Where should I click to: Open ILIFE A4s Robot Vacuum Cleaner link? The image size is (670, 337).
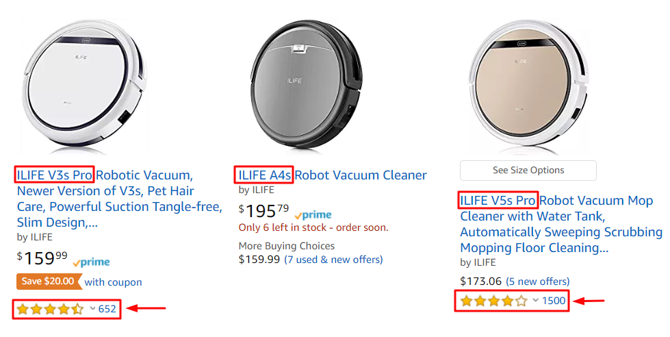[332, 175]
